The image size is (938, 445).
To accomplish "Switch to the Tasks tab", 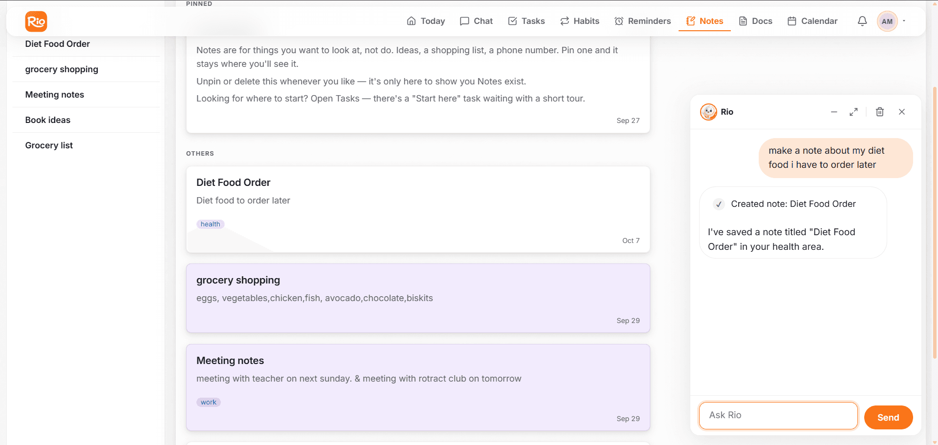I will pos(527,21).
